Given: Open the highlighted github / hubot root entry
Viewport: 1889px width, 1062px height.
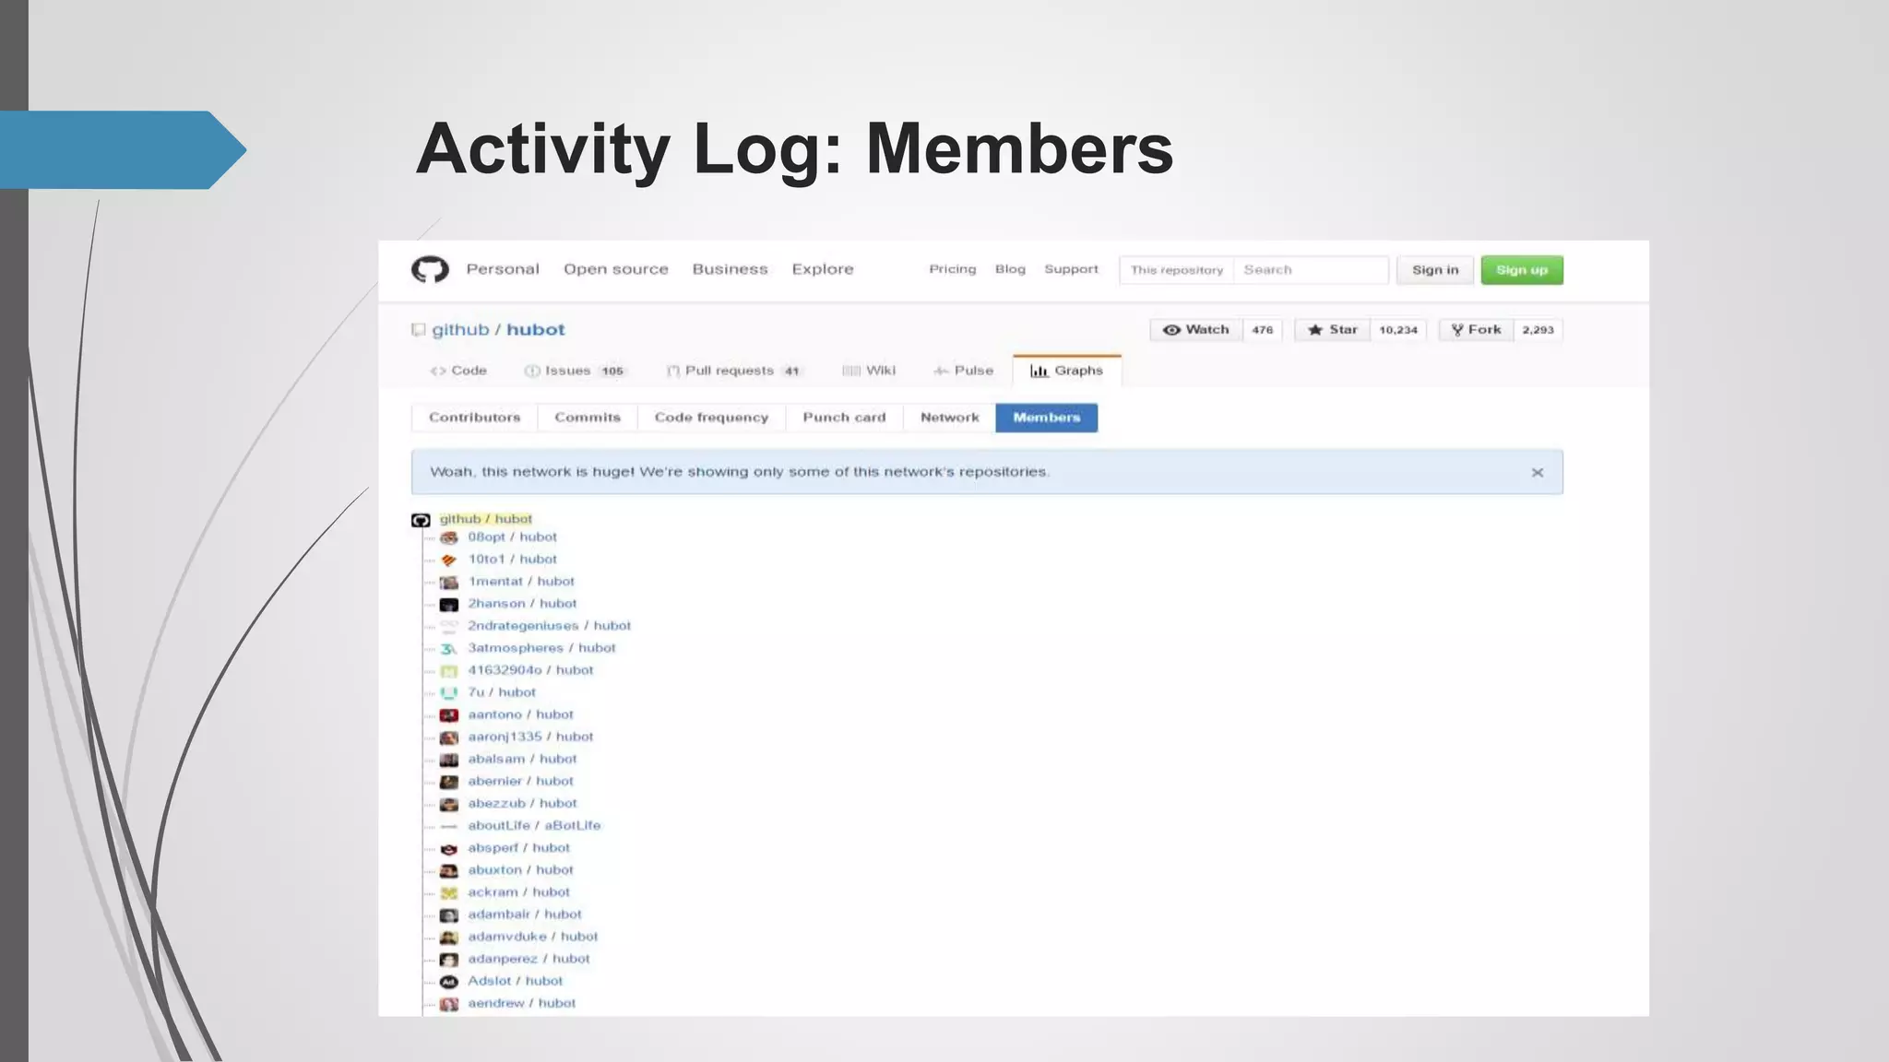Looking at the screenshot, I should point(486,519).
